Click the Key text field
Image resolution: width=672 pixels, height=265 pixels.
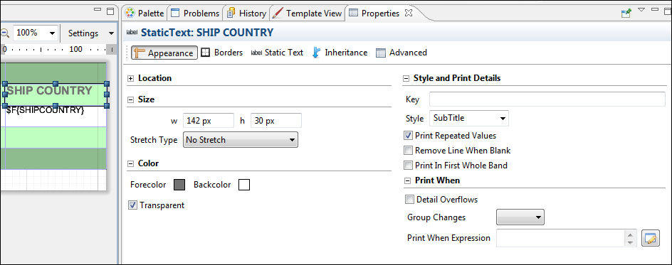tap(547, 99)
